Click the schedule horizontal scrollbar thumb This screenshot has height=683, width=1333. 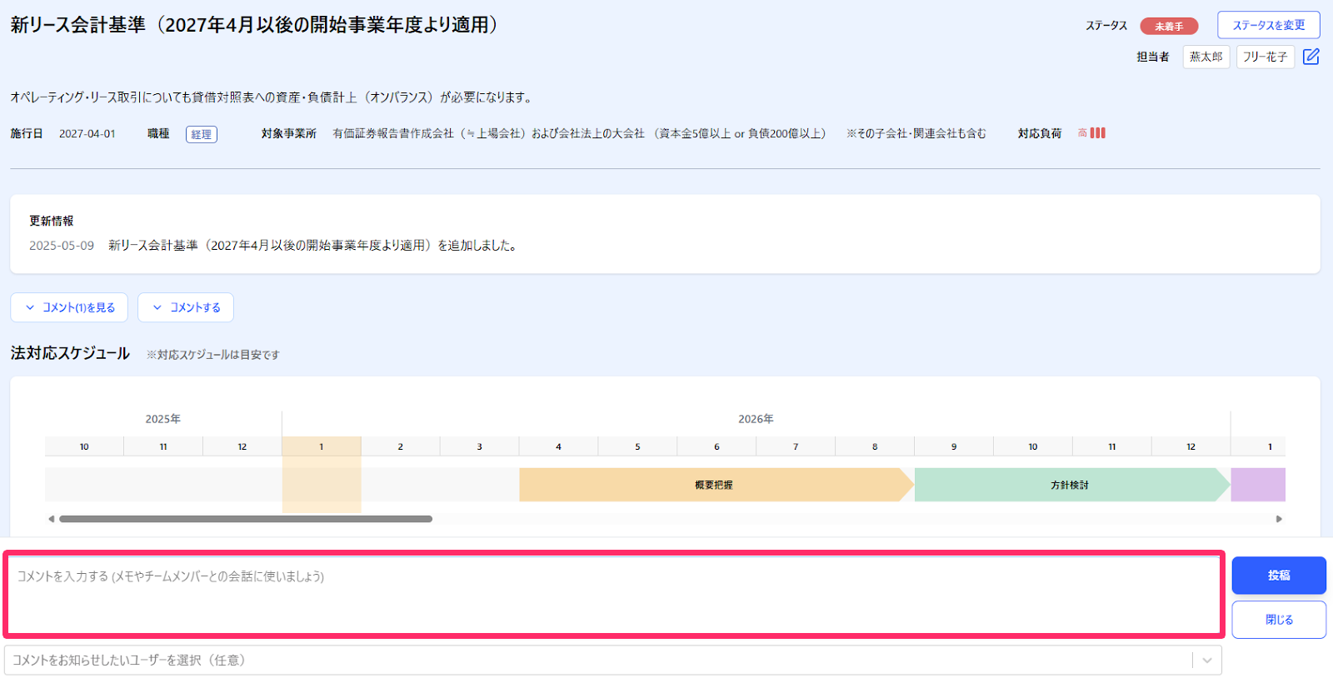coord(246,519)
